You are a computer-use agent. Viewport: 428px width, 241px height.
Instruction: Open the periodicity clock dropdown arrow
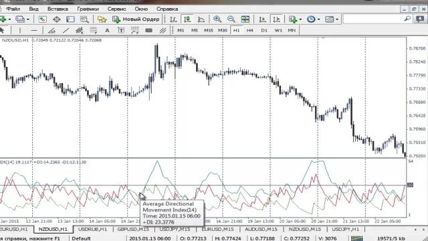(318, 19)
